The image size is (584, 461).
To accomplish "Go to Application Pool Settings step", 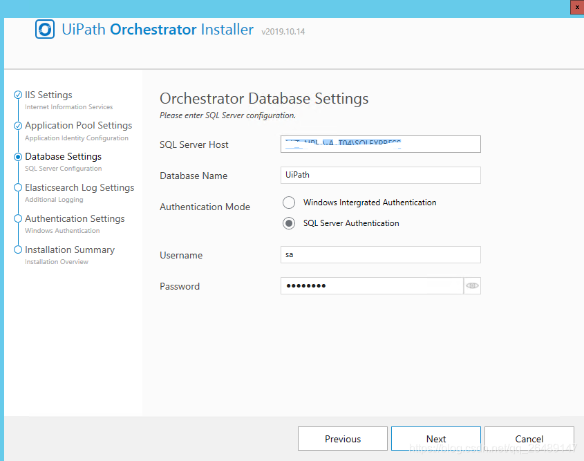I will (79, 126).
